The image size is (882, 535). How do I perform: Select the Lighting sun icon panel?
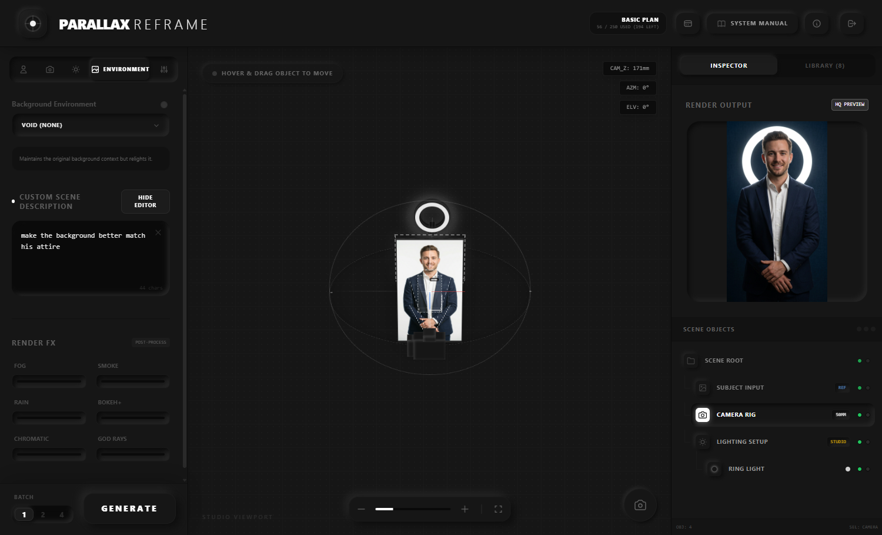coord(75,69)
